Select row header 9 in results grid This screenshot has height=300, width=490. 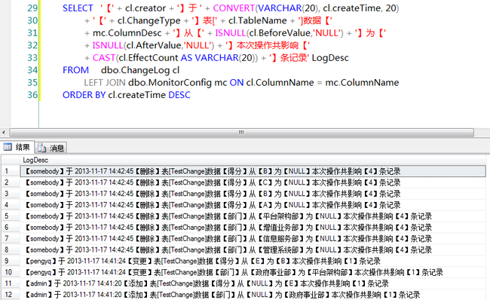11,262
